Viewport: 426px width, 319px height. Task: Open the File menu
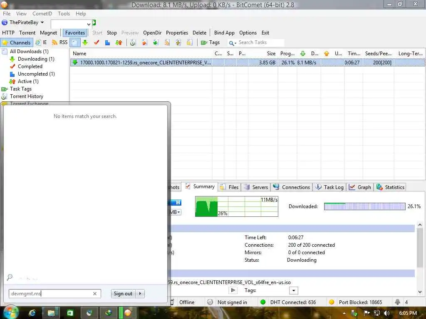point(7,14)
